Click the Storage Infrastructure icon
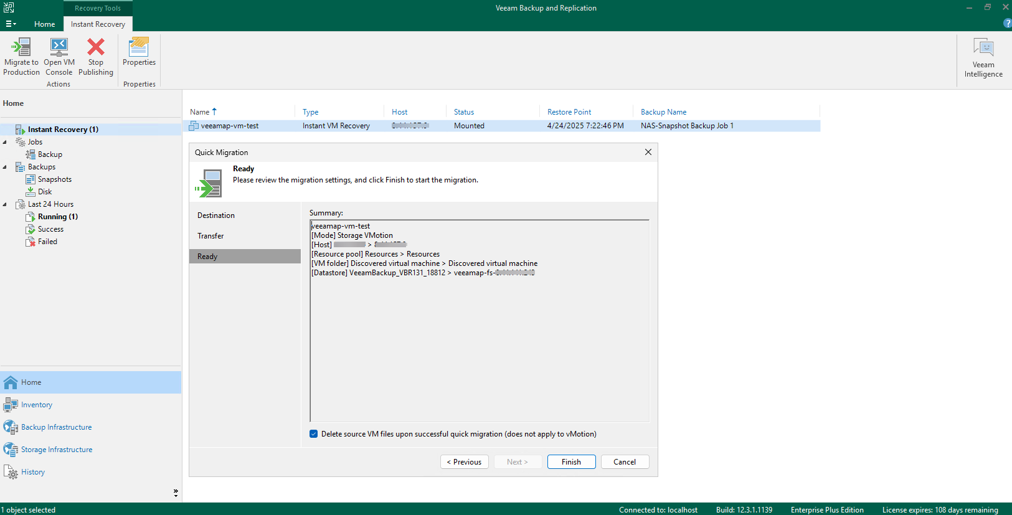1012x515 pixels. pos(11,450)
